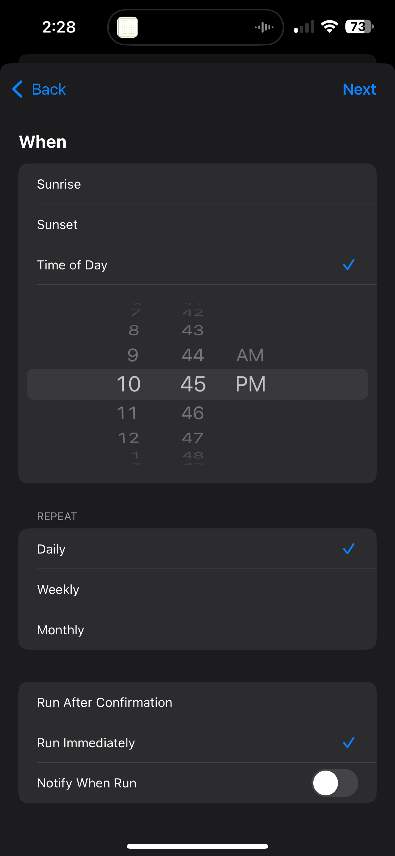Tap the status bar clock showing 2:28

(59, 27)
